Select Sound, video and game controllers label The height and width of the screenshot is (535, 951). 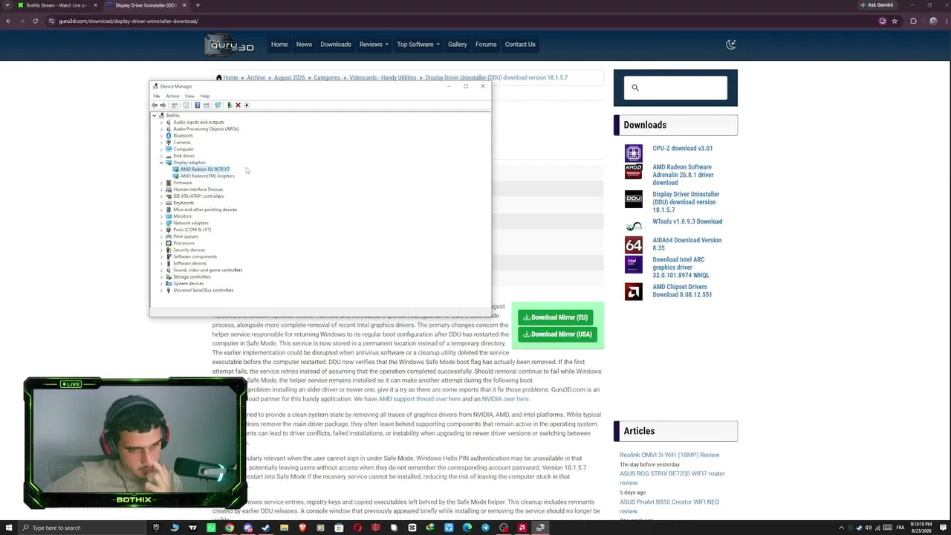(x=207, y=270)
